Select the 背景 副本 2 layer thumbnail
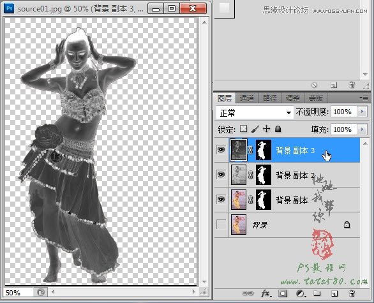Image resolution: width=374 pixels, height=303 pixels. pyautogui.click(x=238, y=175)
